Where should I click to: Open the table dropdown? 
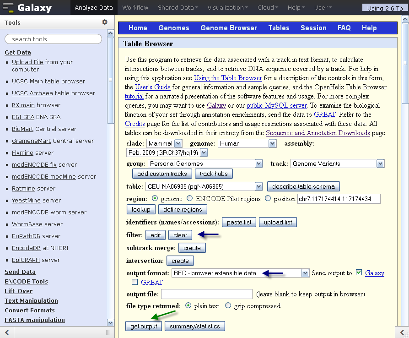204,186
